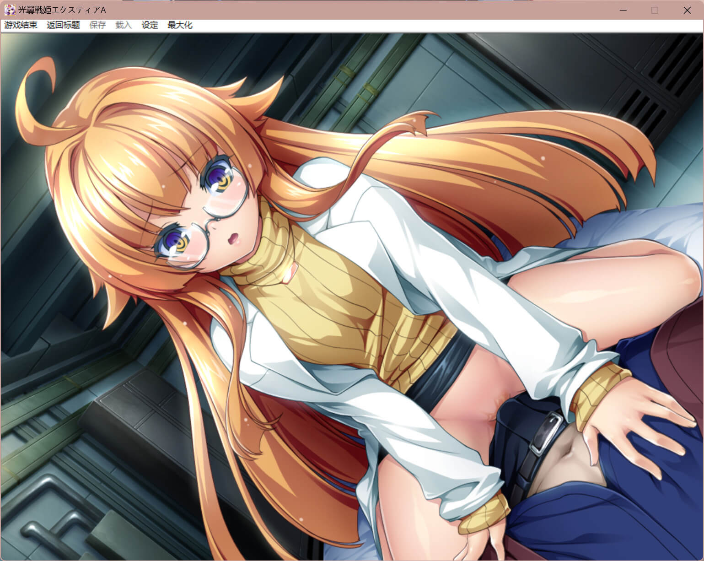Click the disabled maximize window button
Screen dimensions: 704x561
pos(655,10)
